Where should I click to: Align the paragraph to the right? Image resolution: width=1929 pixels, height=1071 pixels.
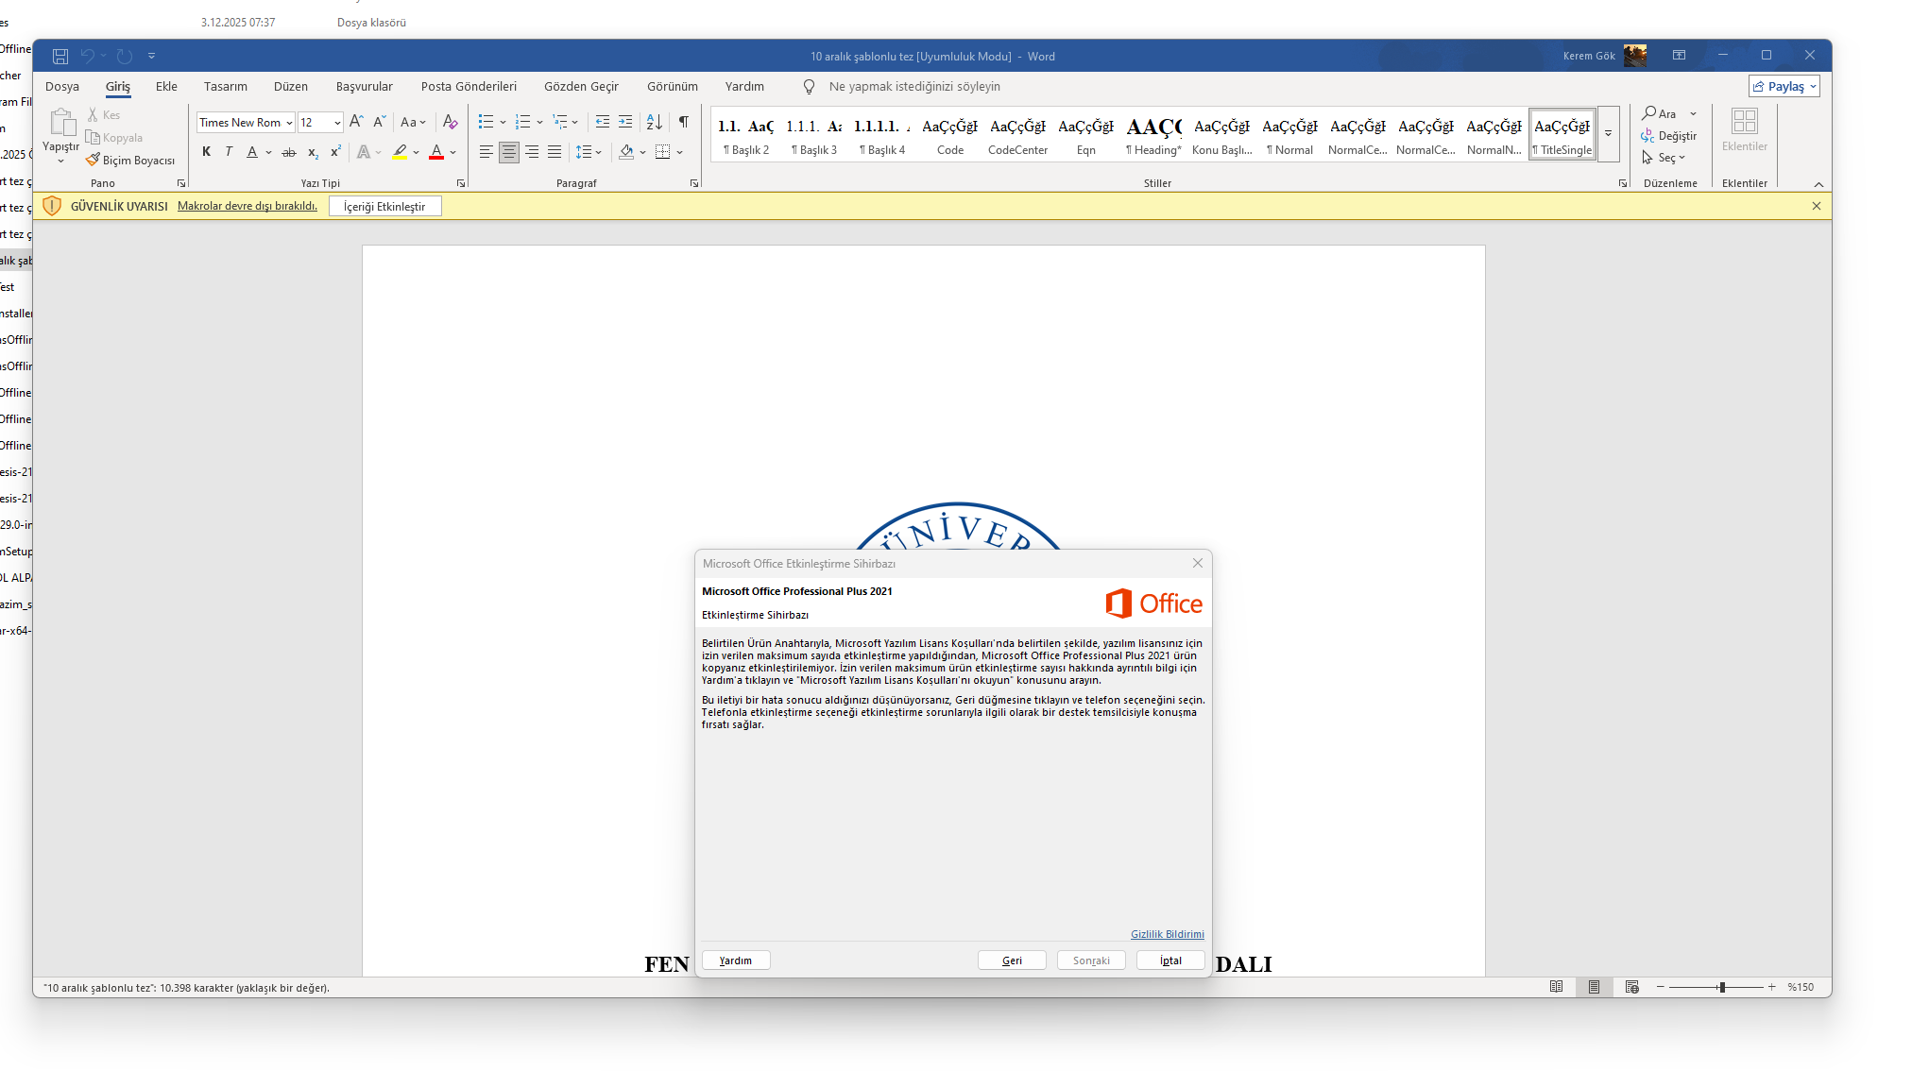532,152
